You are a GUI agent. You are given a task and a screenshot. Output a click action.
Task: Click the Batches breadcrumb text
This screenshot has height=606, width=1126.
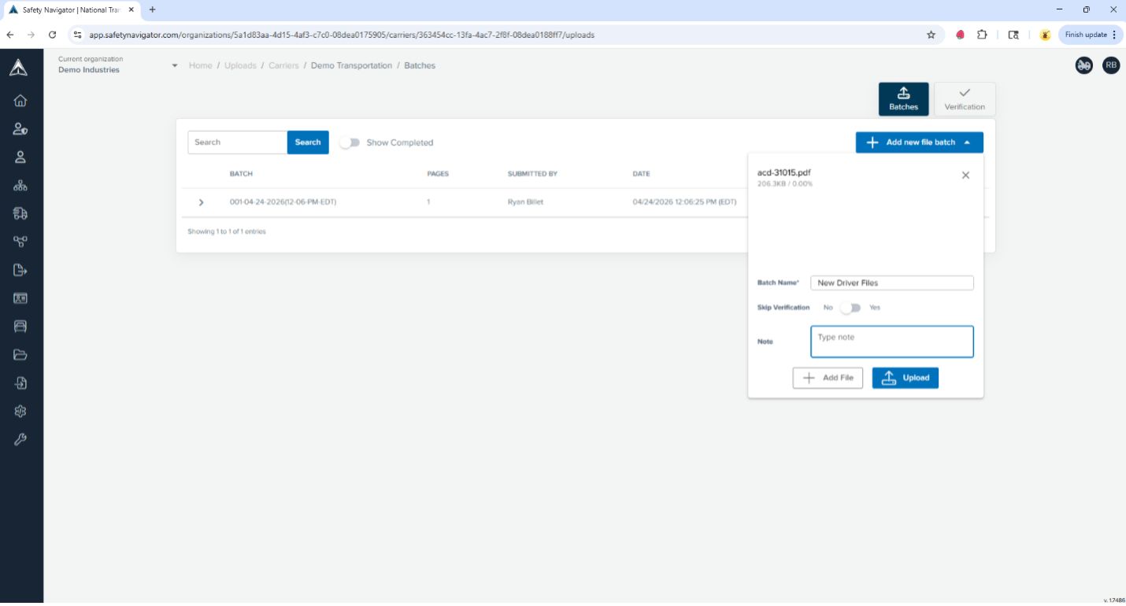coord(420,65)
